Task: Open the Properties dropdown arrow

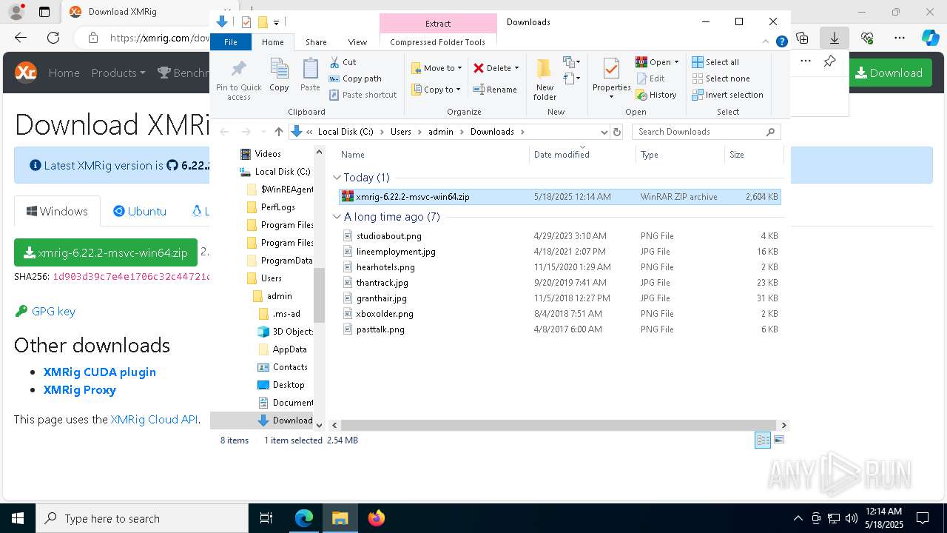Action: pos(611,96)
